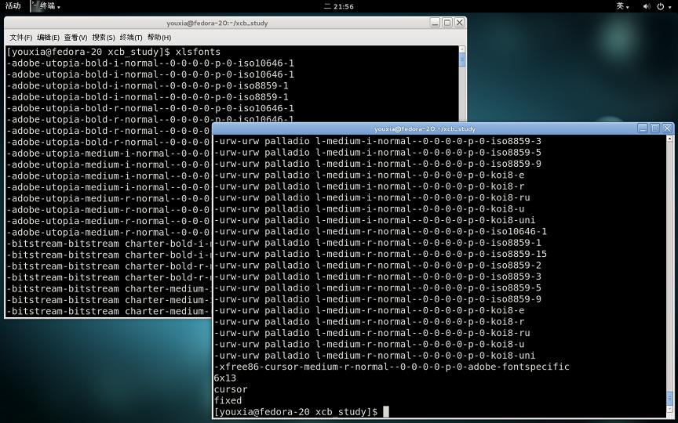Click the palladio medium-i koi8-ru line
678x423 pixels.
tap(372, 197)
